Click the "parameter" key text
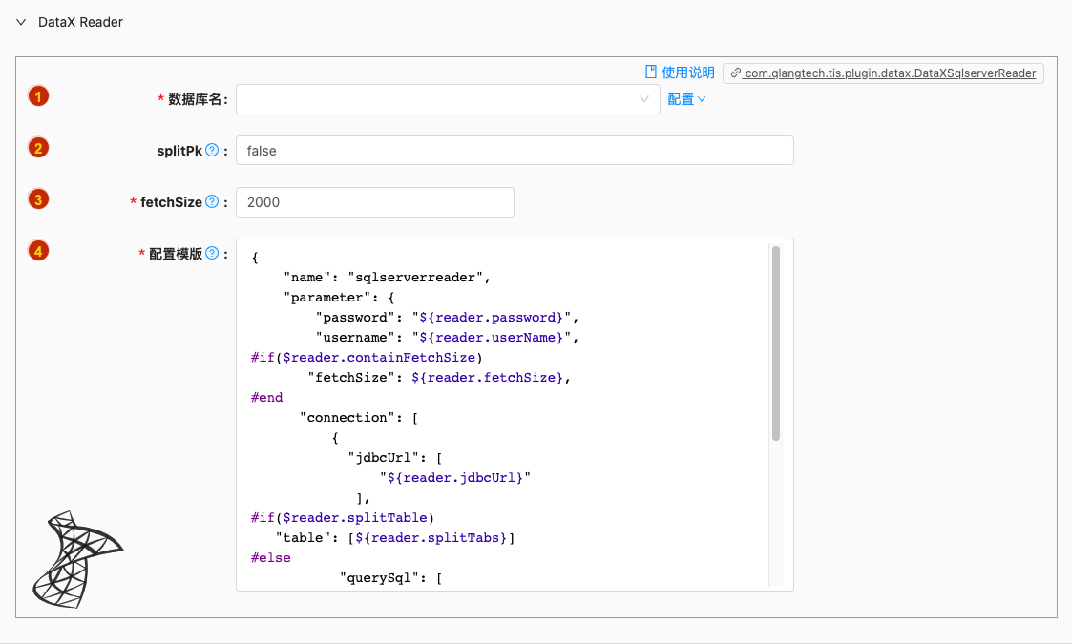 tap(327, 298)
